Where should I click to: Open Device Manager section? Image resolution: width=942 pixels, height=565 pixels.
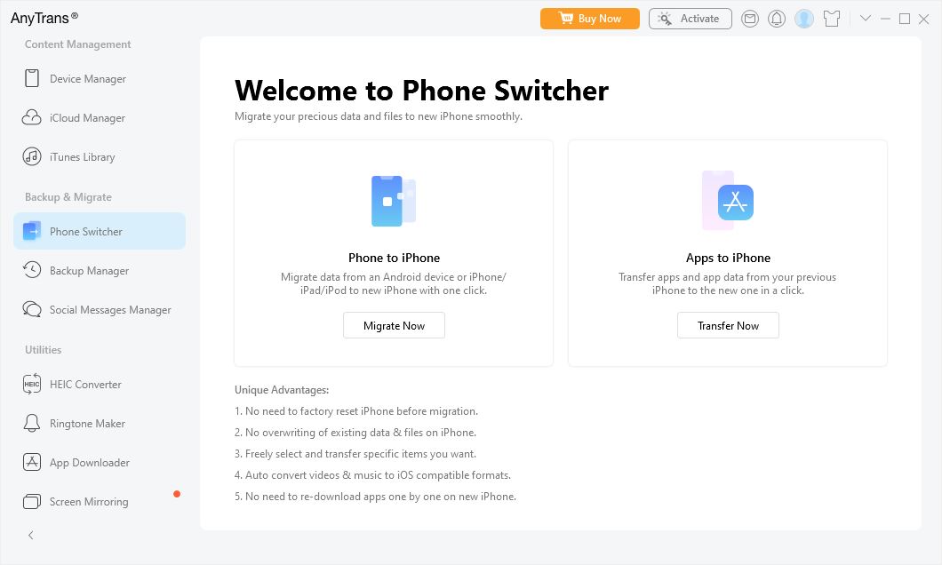pos(100,79)
